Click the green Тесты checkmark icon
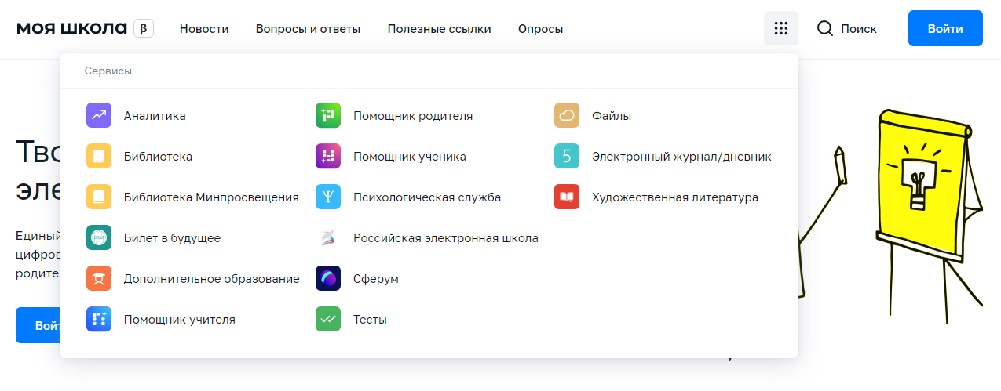The image size is (1001, 391). (x=328, y=320)
